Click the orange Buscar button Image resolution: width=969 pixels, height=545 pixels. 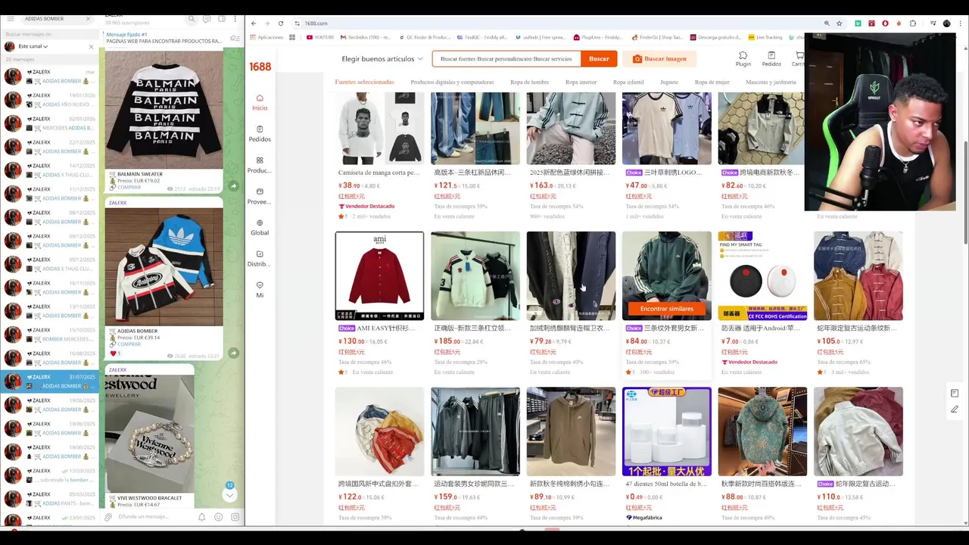coord(599,58)
